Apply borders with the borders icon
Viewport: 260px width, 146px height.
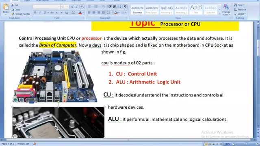[122, 13]
